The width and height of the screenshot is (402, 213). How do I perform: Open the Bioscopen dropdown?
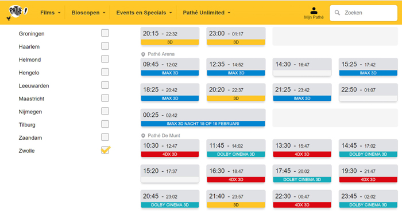tap(88, 13)
